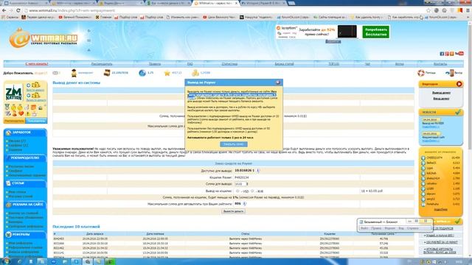Screen dimensions: 472x265
Task: Click the active WMmail.ru browser tab
Action: click(x=215, y=3)
